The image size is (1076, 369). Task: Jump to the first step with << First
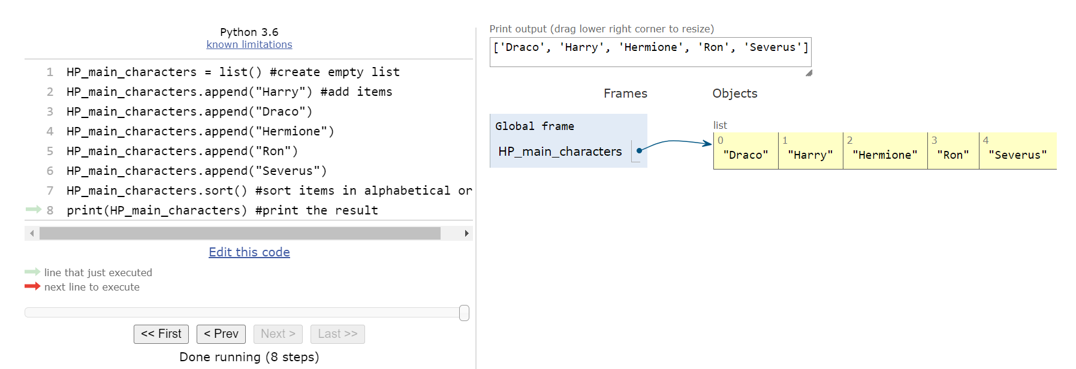coord(161,334)
